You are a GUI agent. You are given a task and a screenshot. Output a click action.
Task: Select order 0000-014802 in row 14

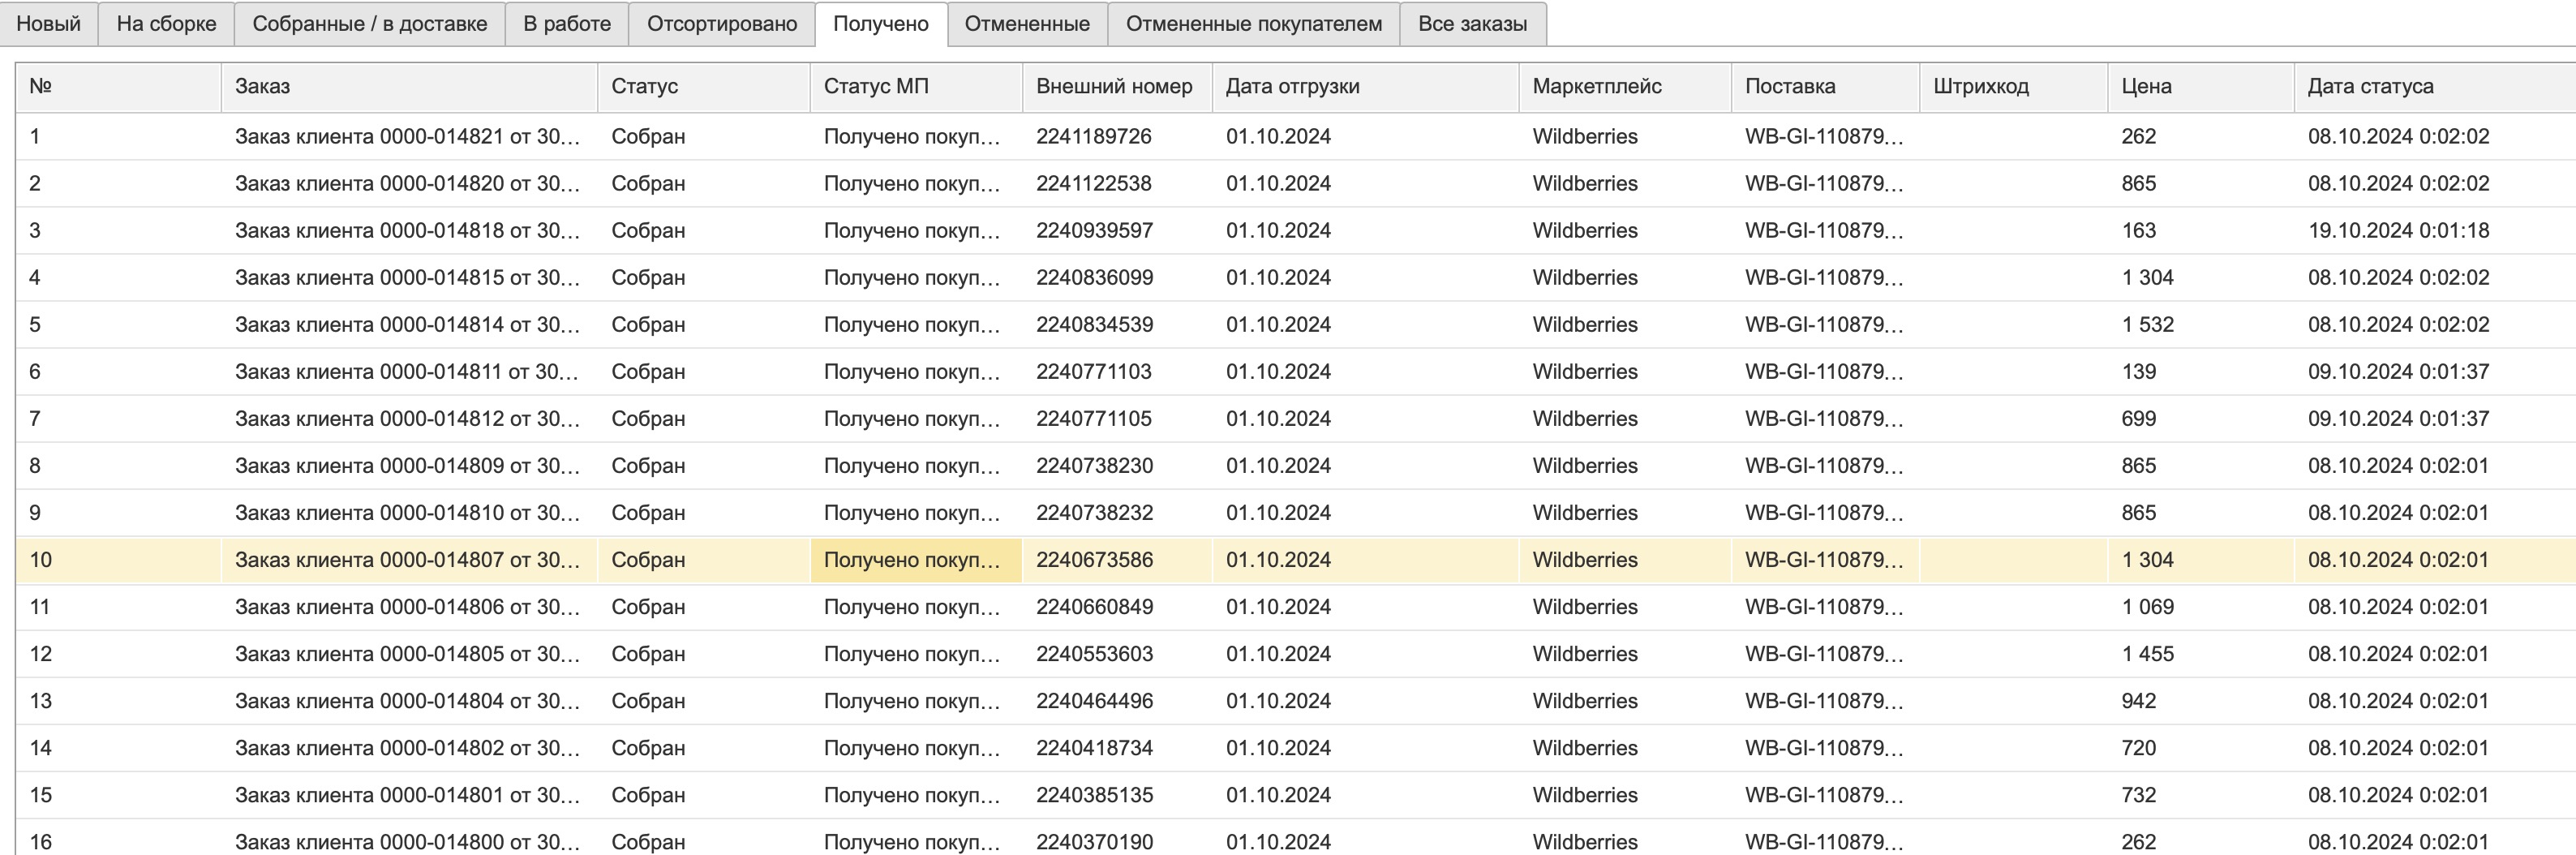pos(409,748)
